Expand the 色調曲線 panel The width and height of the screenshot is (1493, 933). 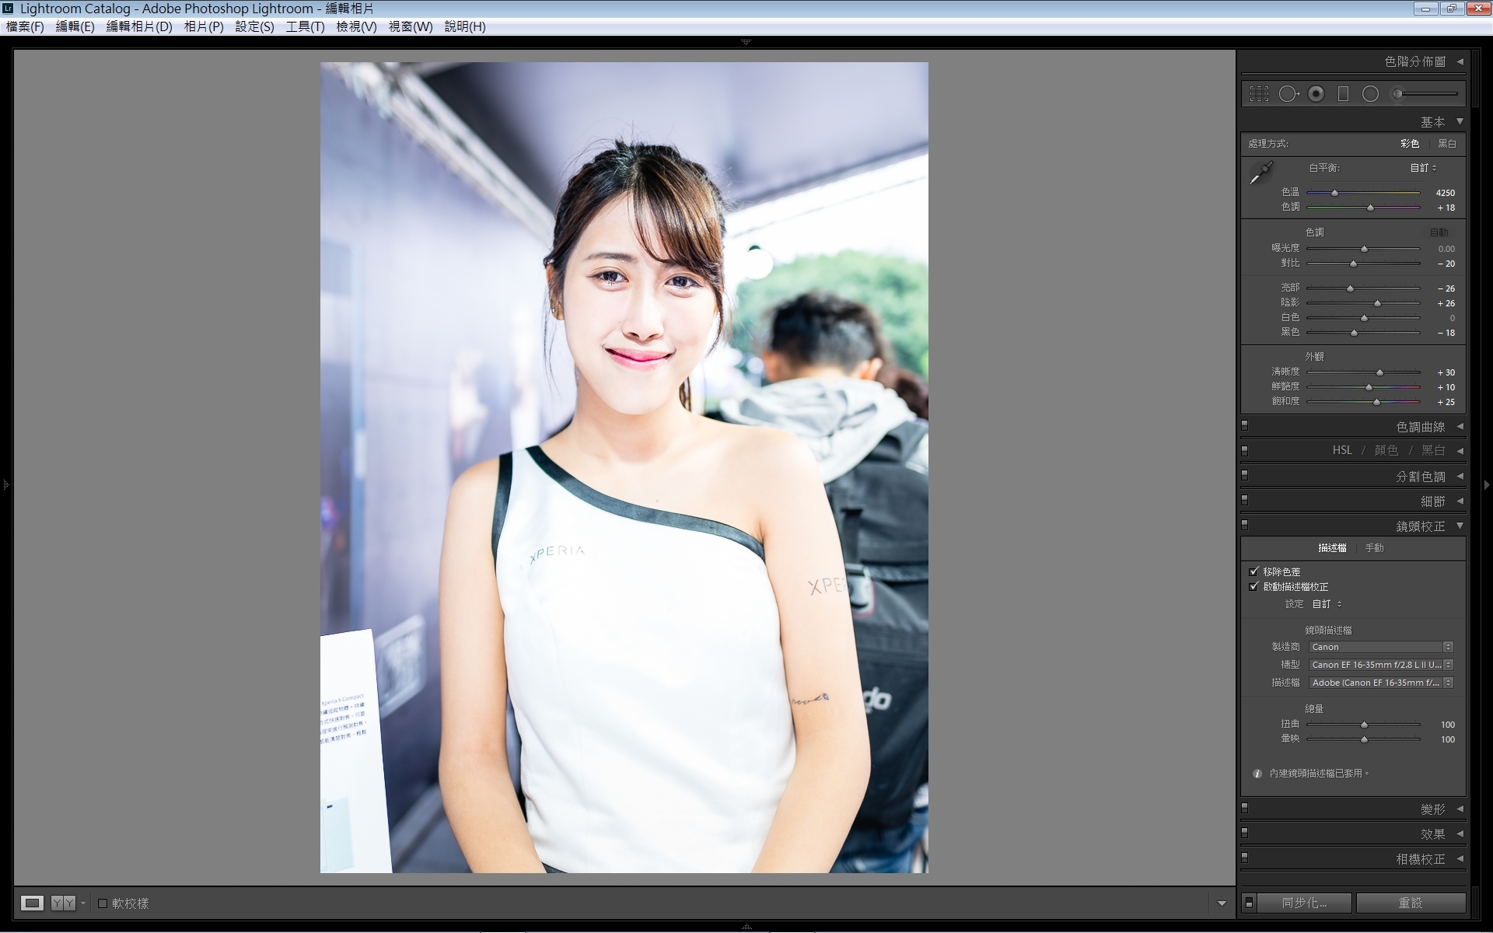tap(1460, 426)
